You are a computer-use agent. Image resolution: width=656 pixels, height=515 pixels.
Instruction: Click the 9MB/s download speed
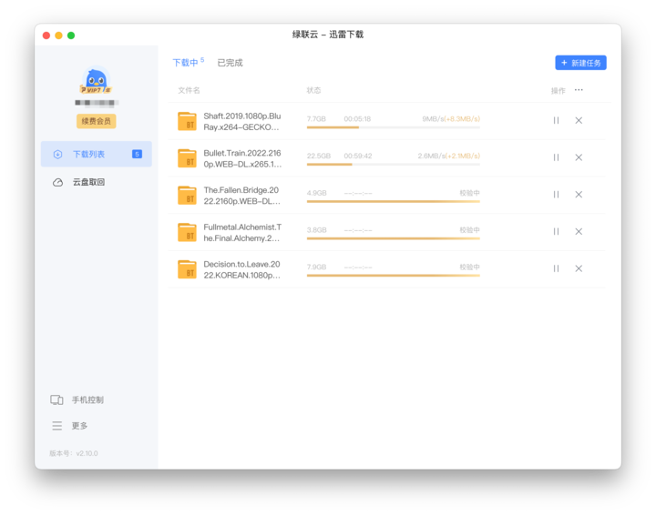pos(433,119)
